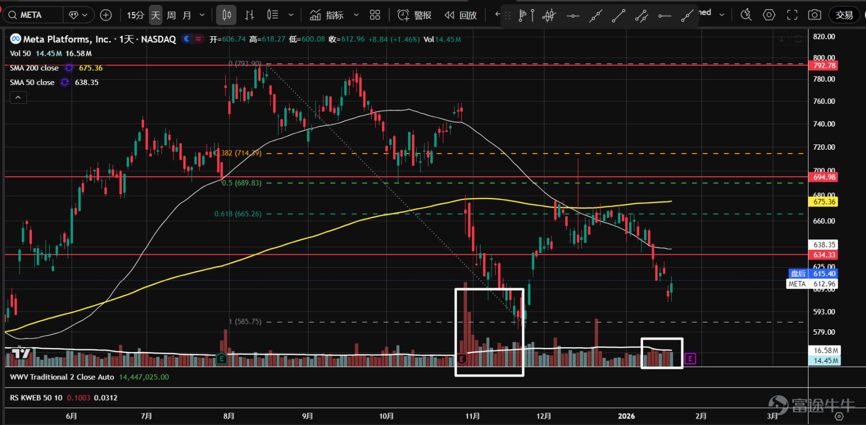
Task: Click the 792.78 horizontal line label
Action: (823, 65)
